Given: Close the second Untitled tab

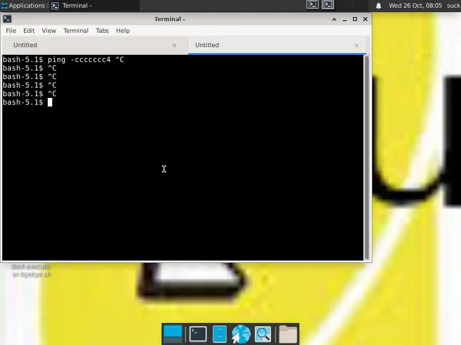Looking at the screenshot, I should 357,45.
